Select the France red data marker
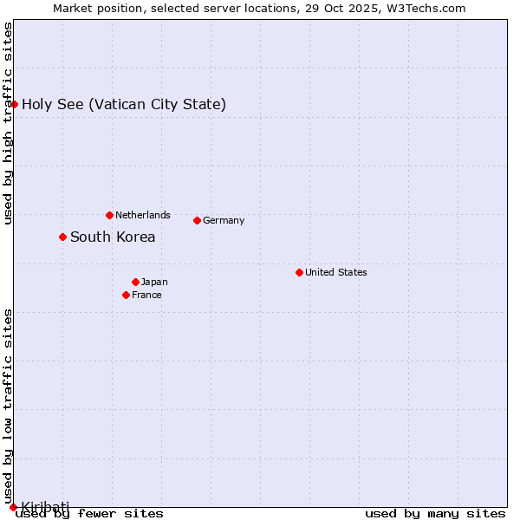 pos(126,295)
